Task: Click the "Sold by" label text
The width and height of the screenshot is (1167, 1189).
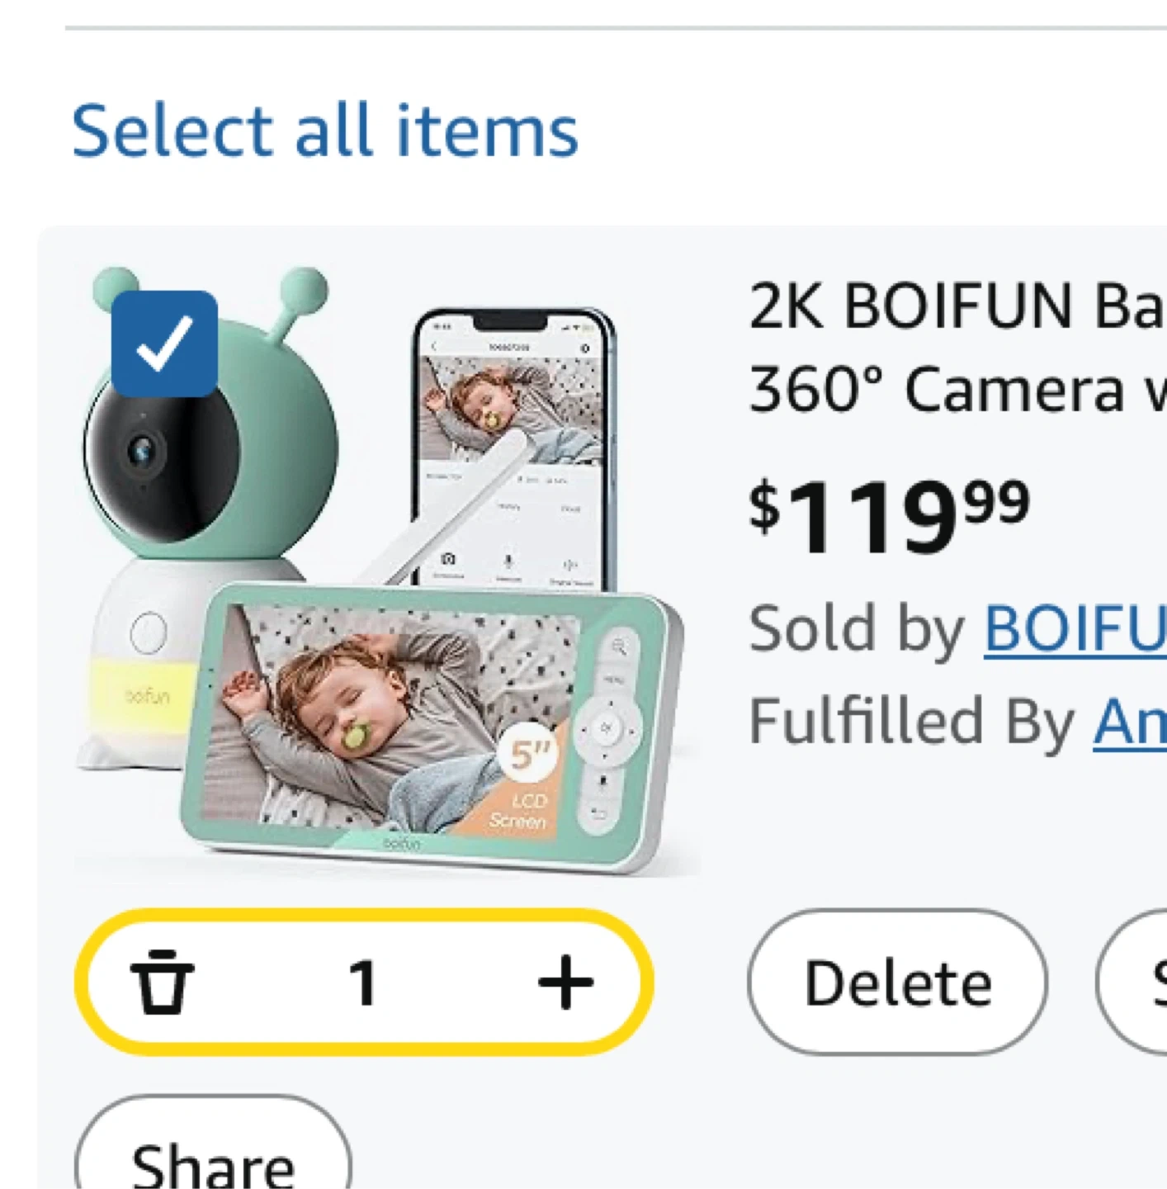Action: 857,629
